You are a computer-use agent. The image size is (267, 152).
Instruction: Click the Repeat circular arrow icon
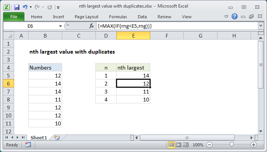coord(50,7)
